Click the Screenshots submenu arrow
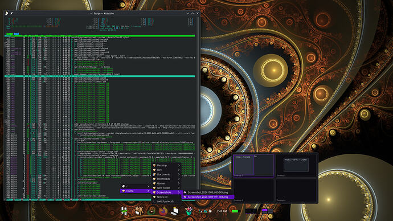This screenshot has height=221, width=393. (179, 193)
